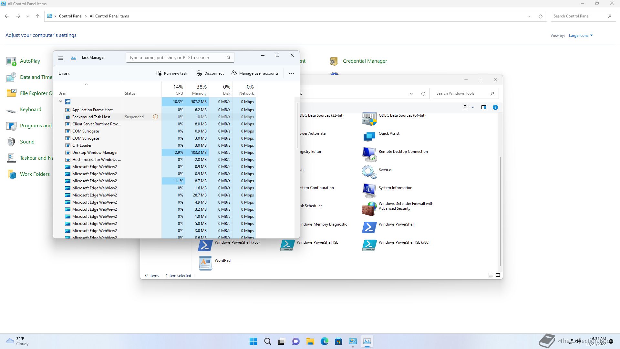
Task: Sort by the Status column header
Action: coord(142,90)
